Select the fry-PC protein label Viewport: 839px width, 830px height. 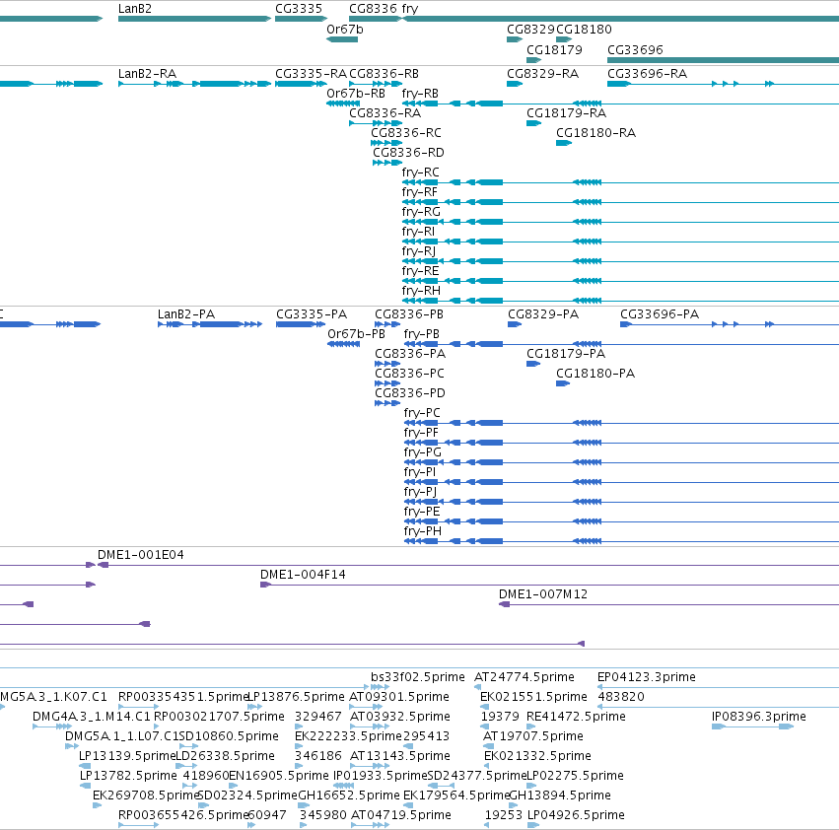point(422,413)
